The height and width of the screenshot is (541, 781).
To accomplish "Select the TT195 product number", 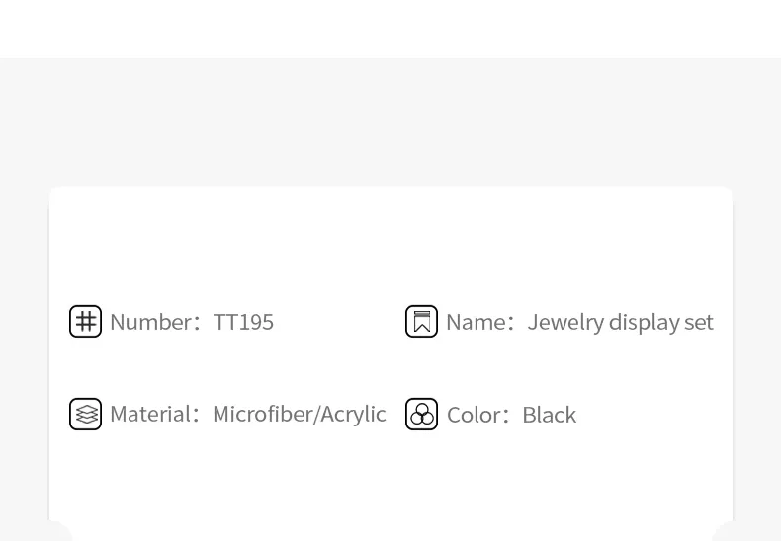I will (x=243, y=322).
